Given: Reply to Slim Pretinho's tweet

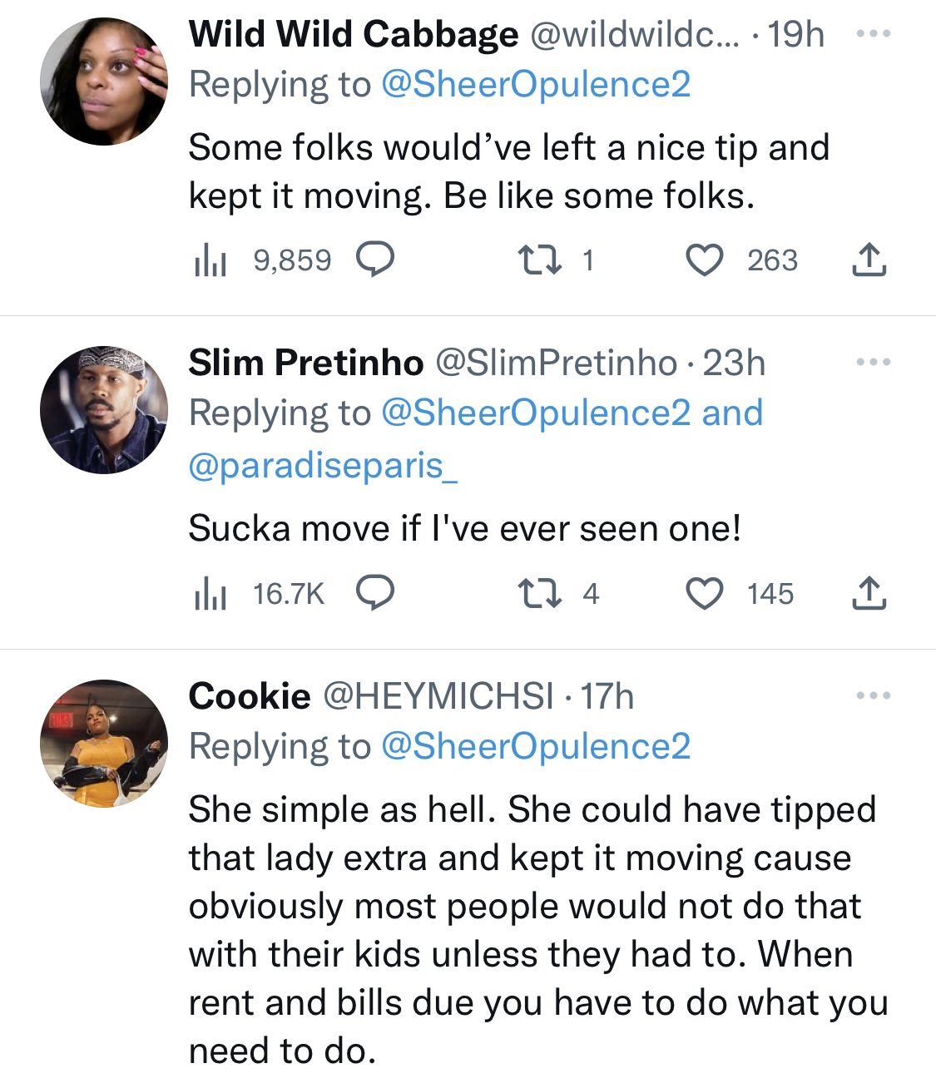Looking at the screenshot, I should coord(375,593).
